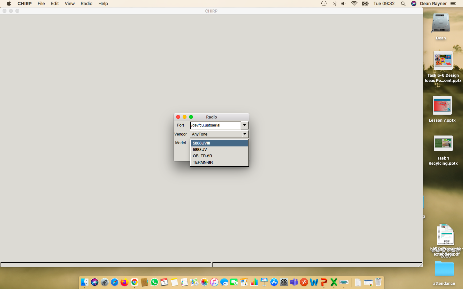The width and height of the screenshot is (463, 289).
Task: Open the Wi-Fi status menu
Action: point(354,4)
